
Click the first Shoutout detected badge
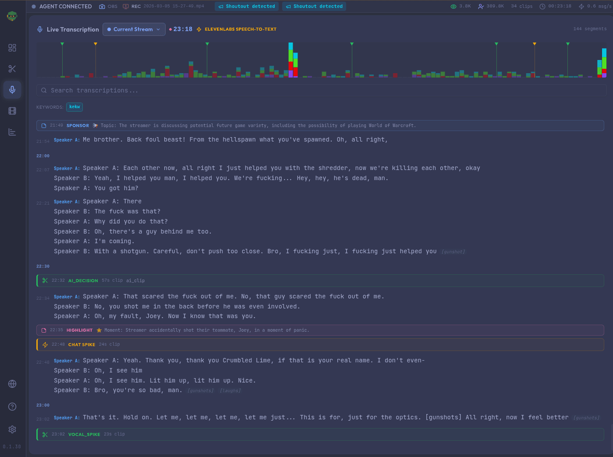point(247,7)
